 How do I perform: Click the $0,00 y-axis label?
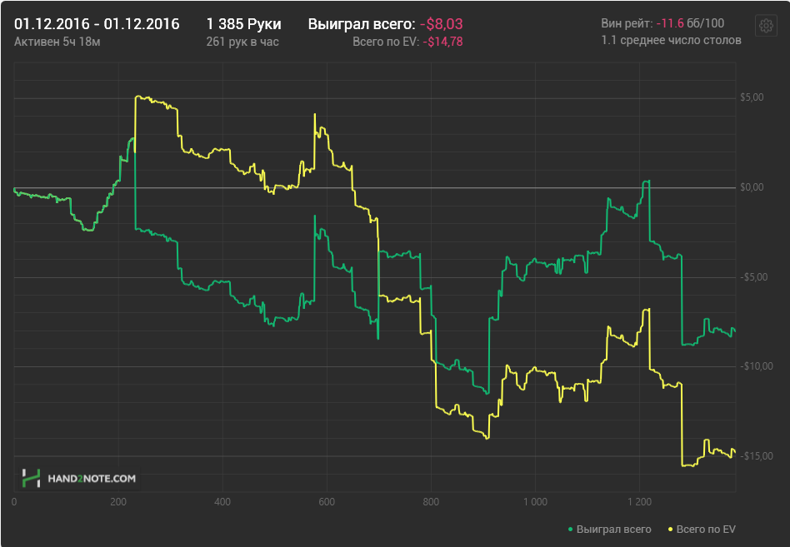752,187
